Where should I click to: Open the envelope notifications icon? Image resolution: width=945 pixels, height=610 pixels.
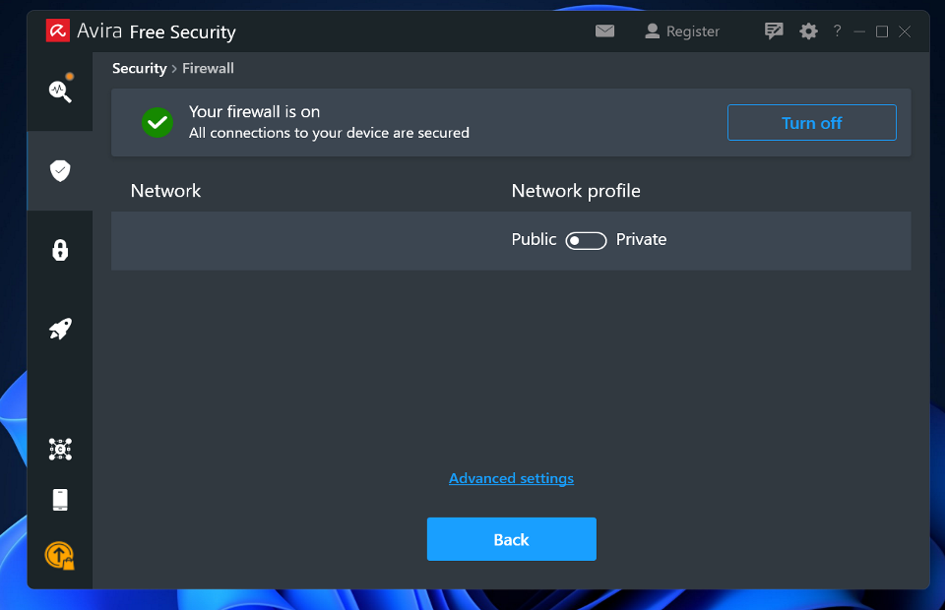pos(603,30)
